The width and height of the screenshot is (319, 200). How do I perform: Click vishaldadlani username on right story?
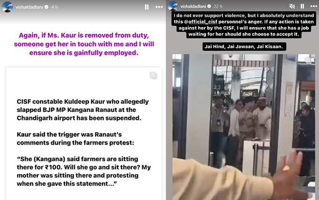click(193, 6)
